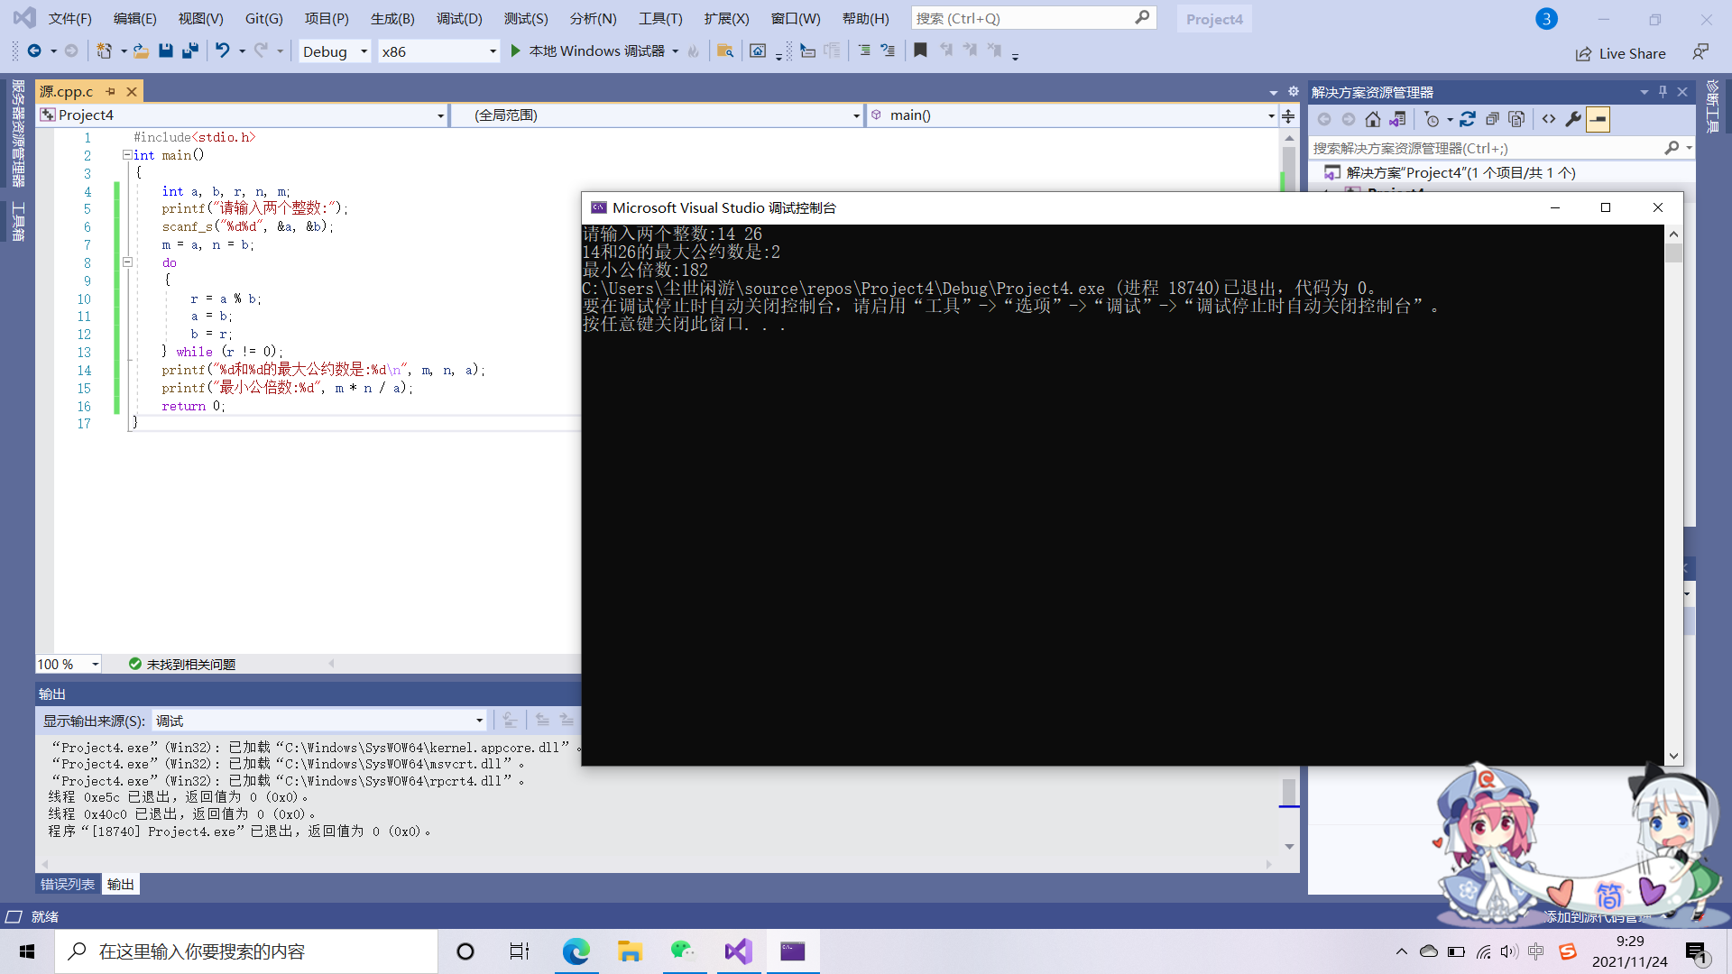The image size is (1732, 974).
Task: Click Collapse All icon in Solution Explorer
Action: pos(1492,119)
